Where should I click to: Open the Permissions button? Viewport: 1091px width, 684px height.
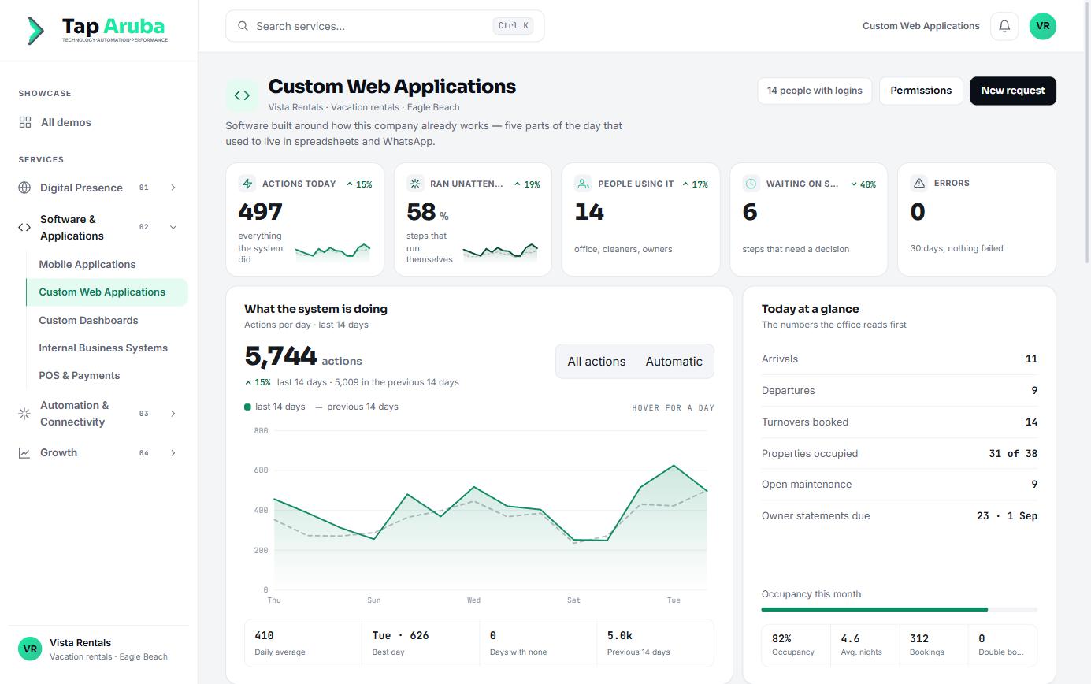point(921,91)
